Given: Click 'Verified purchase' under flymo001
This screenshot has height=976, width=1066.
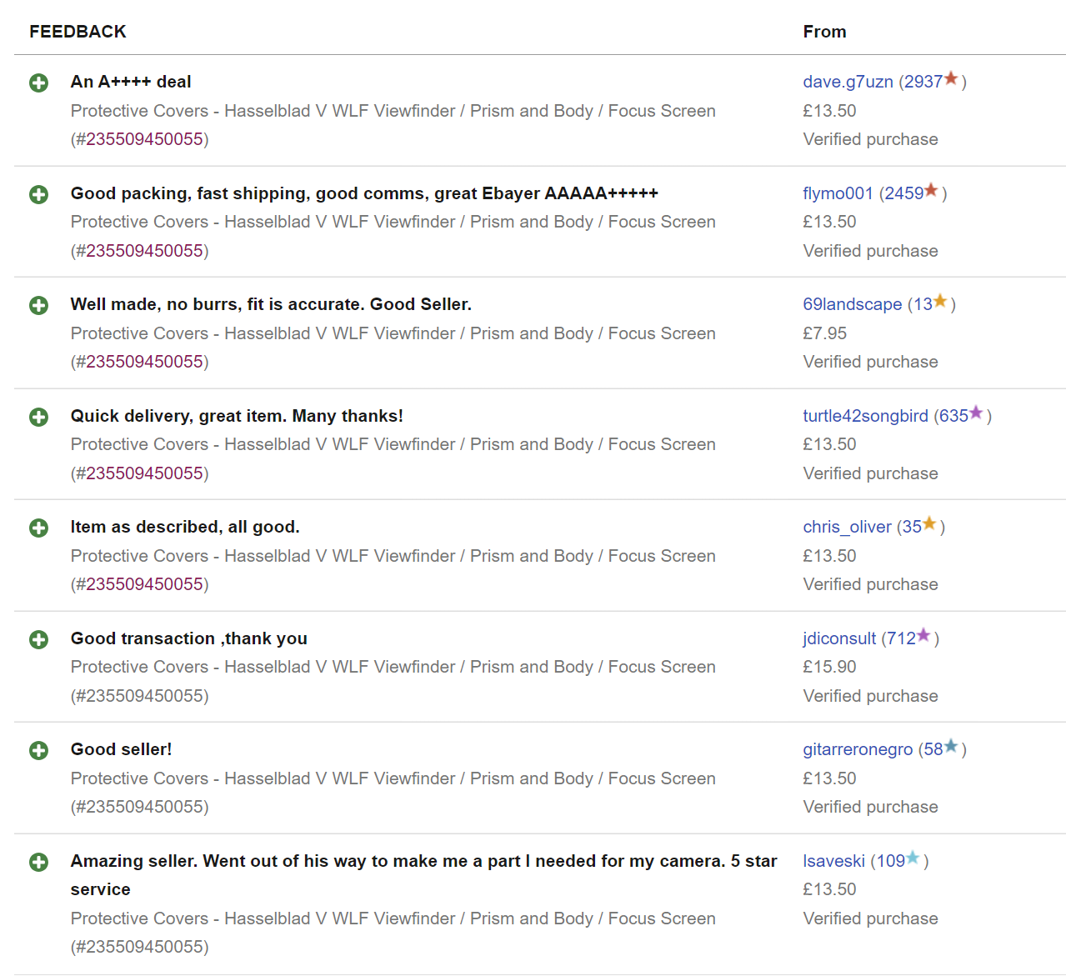Looking at the screenshot, I should click(870, 251).
